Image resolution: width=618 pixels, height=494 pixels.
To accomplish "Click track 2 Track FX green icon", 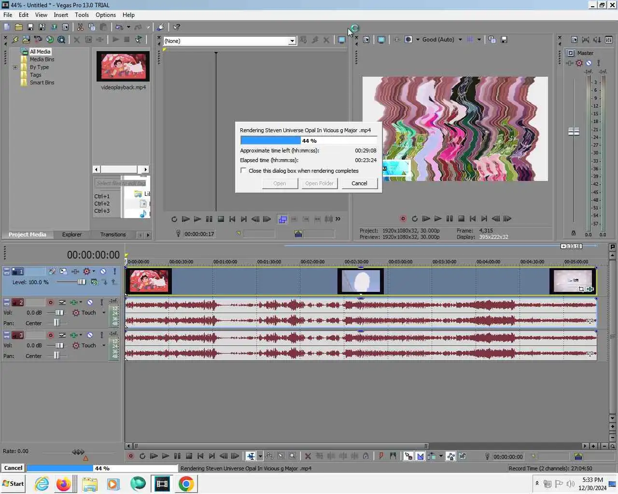I will coord(74,302).
